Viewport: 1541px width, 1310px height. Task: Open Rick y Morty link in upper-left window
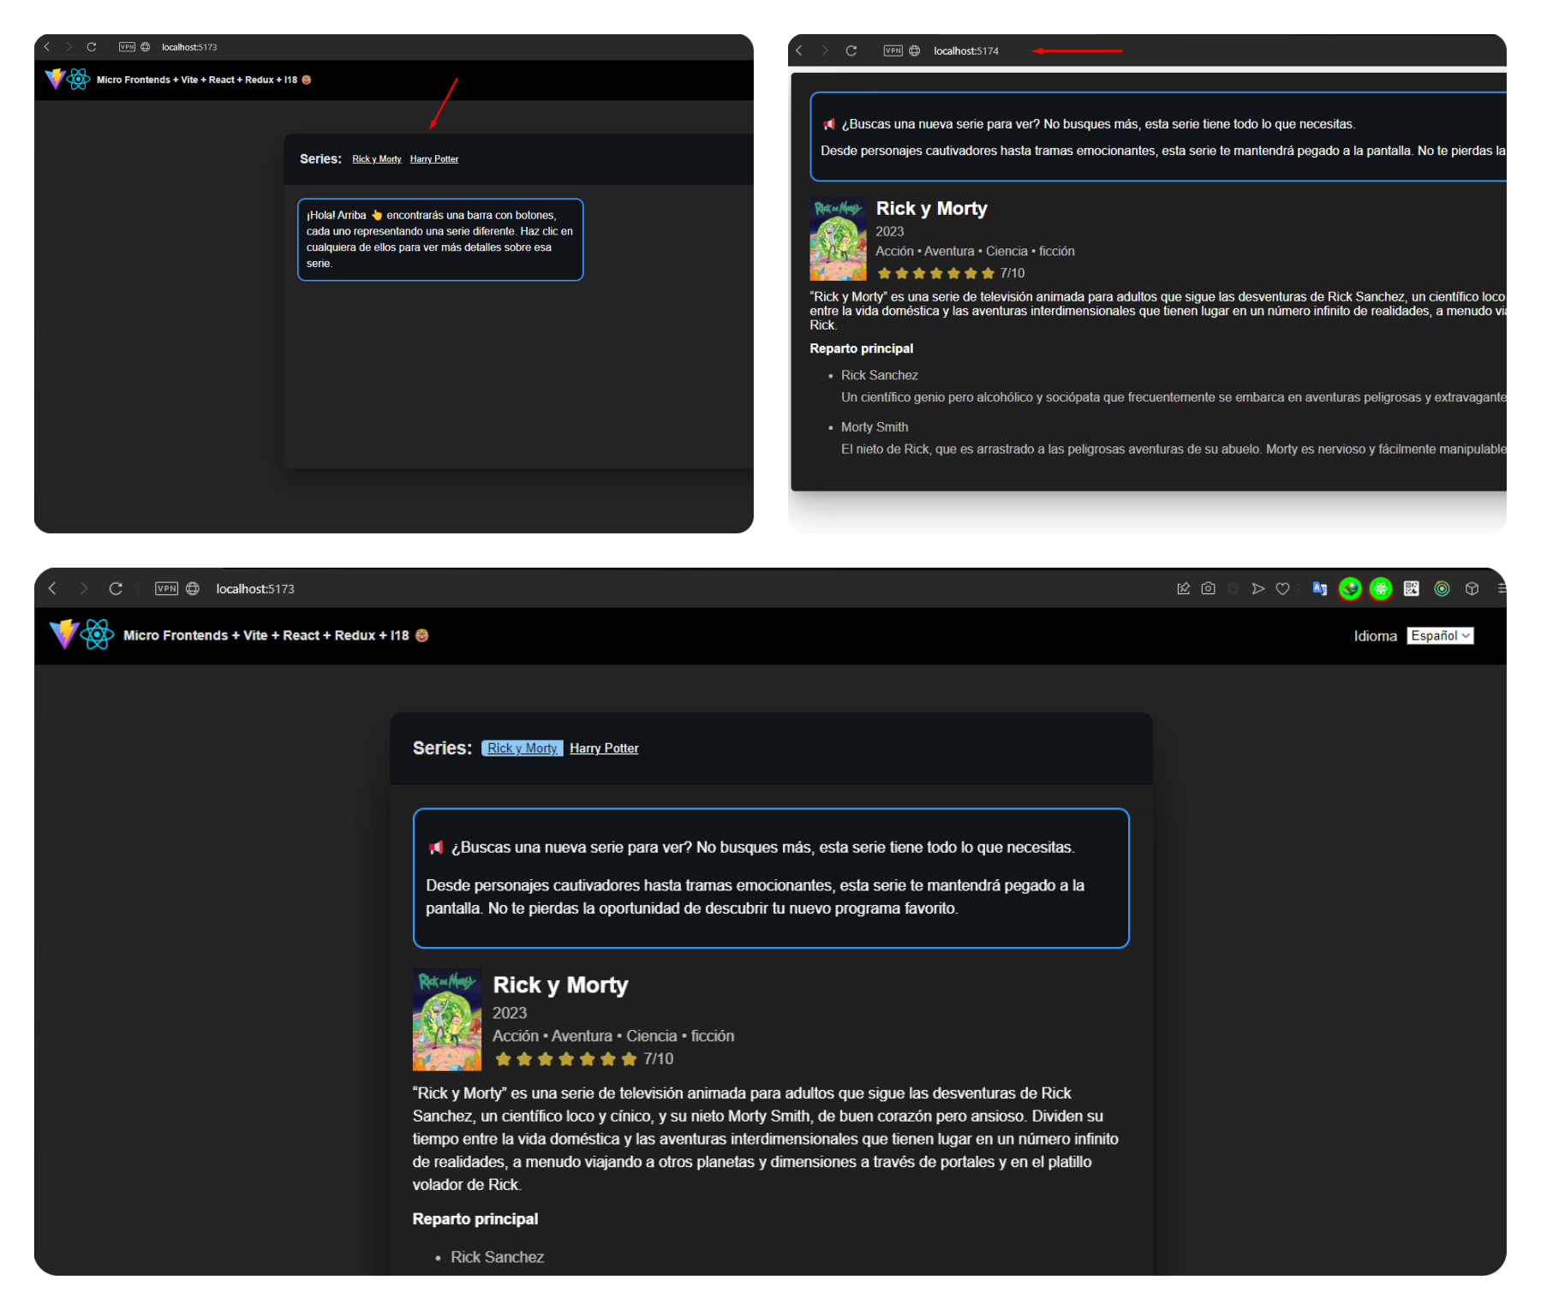point(377,159)
